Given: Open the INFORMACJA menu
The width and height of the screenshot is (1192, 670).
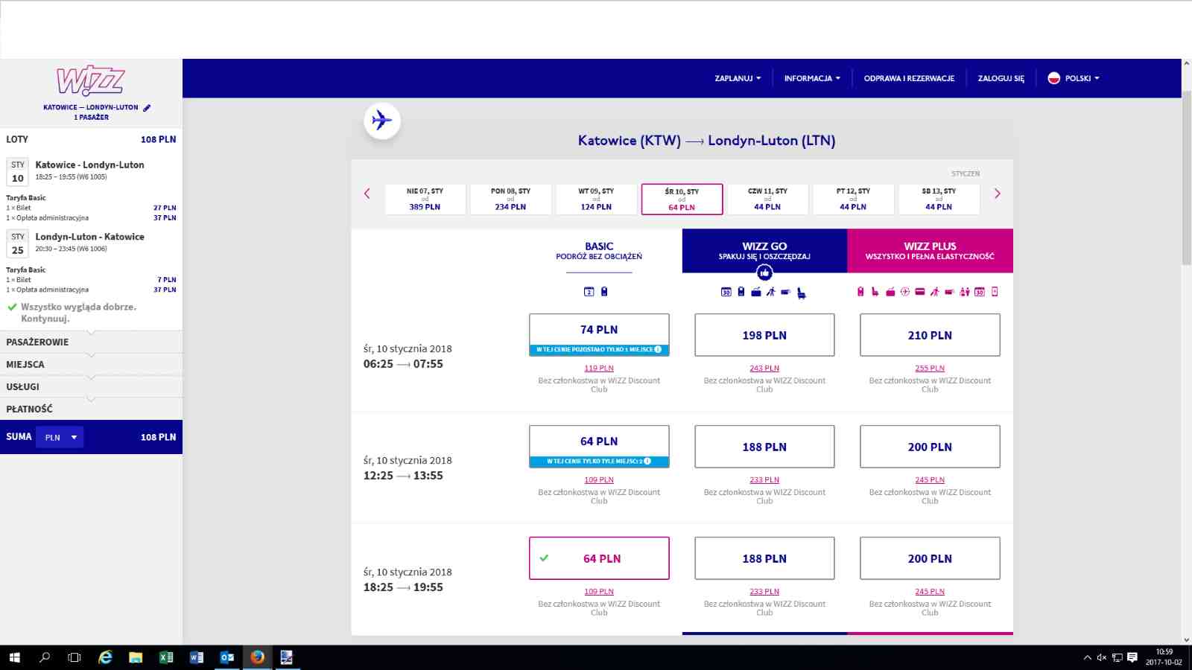Looking at the screenshot, I should (812, 78).
